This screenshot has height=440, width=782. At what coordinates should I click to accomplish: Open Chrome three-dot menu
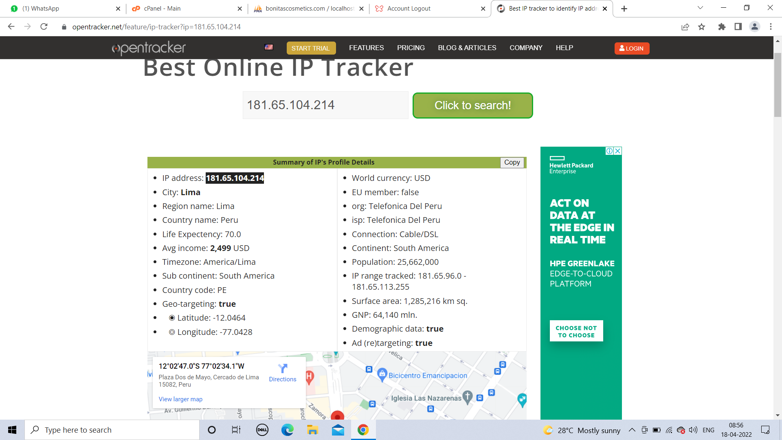[771, 27]
